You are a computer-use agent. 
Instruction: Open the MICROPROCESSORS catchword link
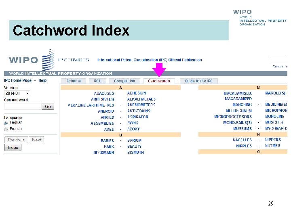click(233, 117)
